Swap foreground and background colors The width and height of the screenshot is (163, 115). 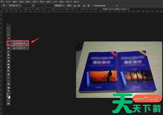[9, 94]
